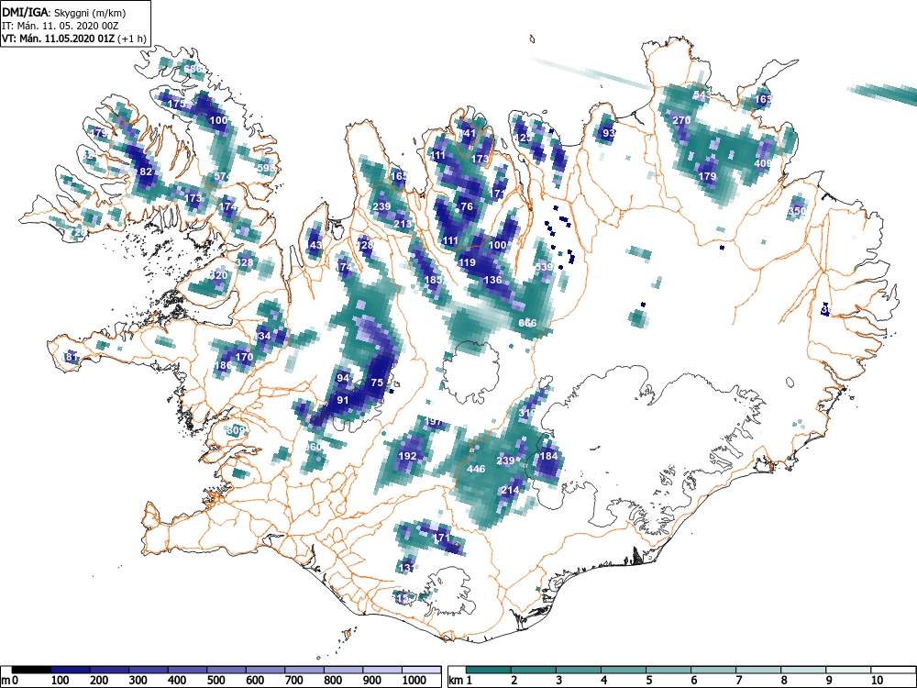Click the IT: Mán. 11. 05. 2020 00Z line

coord(59,26)
